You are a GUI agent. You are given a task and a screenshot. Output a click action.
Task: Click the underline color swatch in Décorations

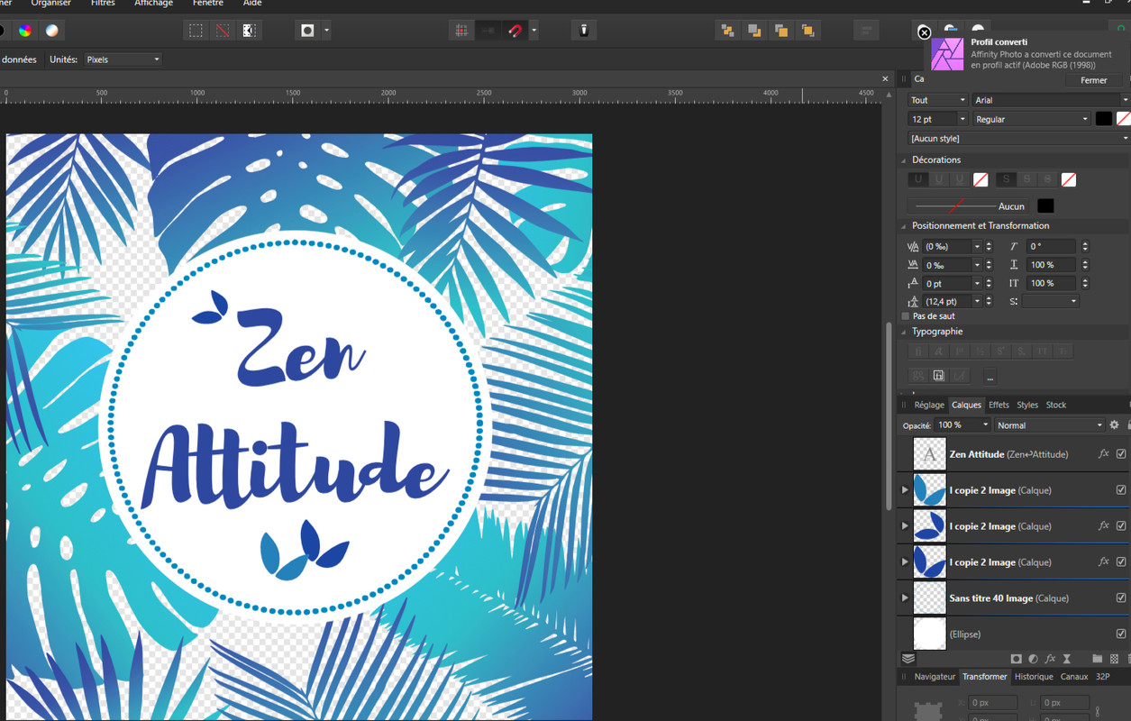[x=981, y=179]
